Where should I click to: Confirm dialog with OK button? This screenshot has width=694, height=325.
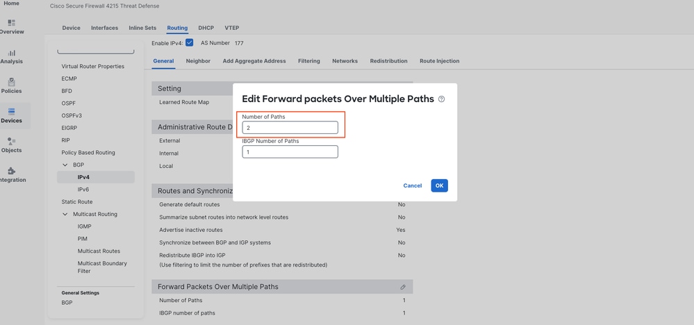pyautogui.click(x=440, y=185)
